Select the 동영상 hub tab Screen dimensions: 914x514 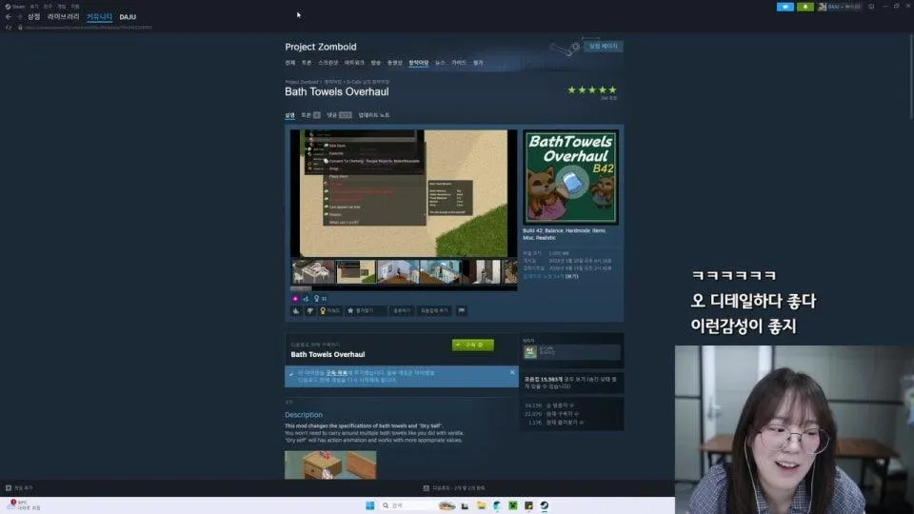coord(395,63)
